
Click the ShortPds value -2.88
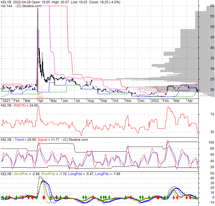[36, 174]
